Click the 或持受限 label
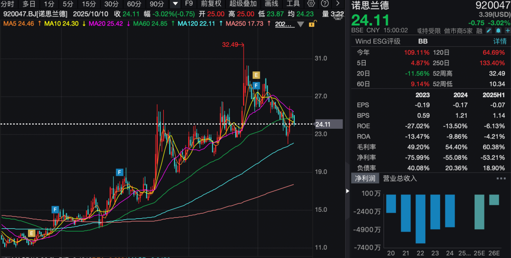 coord(429,31)
